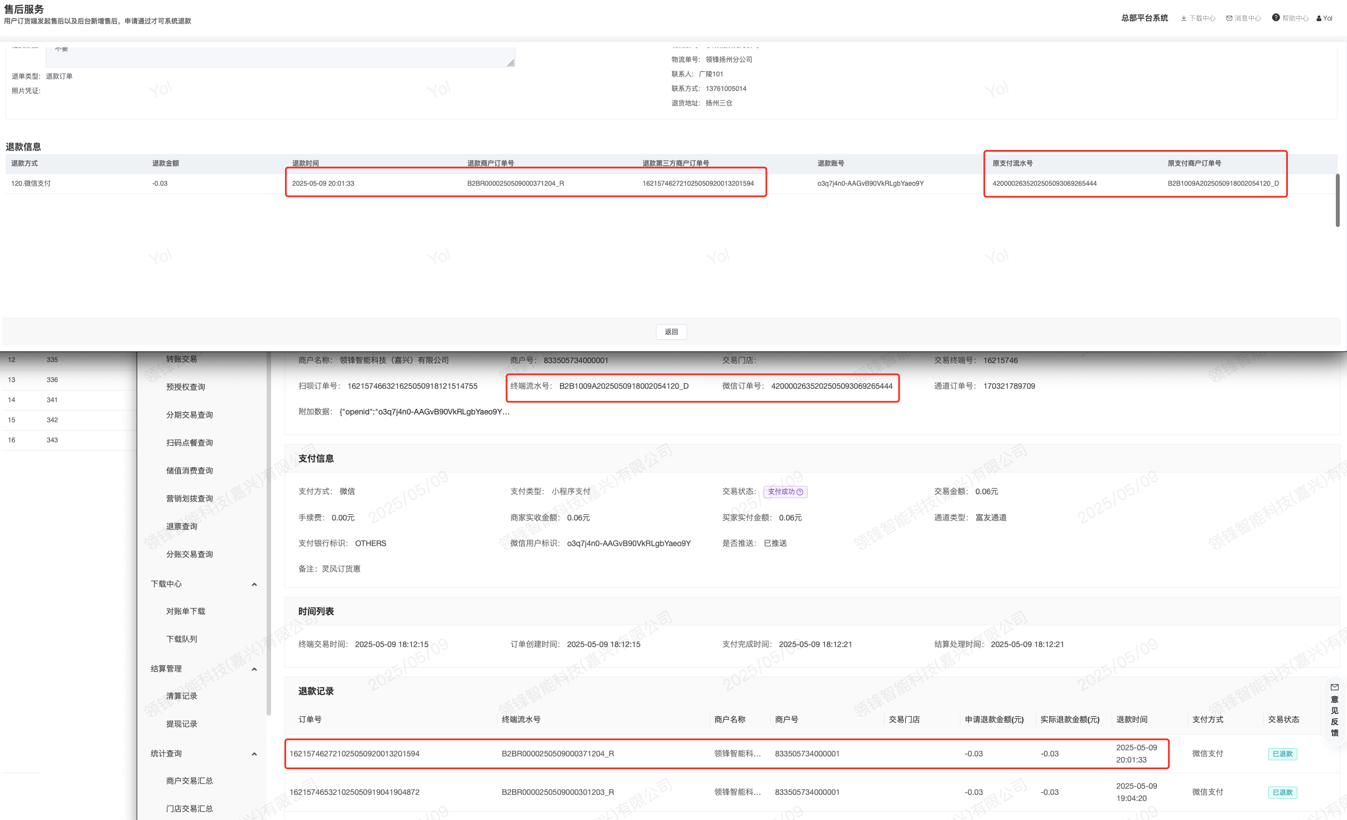Click the download icon beside 下载中心 in header
1347x820 pixels.
[x=1184, y=18]
